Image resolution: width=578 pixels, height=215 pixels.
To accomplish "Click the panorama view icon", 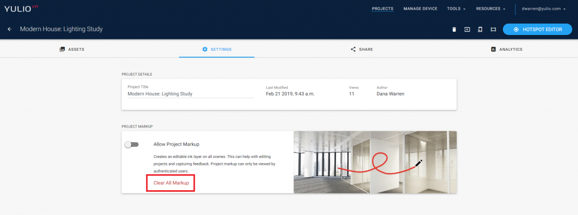I will click(493, 29).
